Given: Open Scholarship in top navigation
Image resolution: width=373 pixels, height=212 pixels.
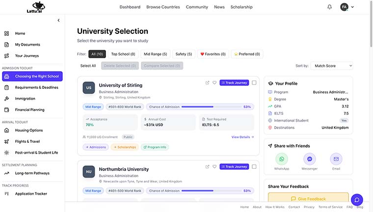Looking at the screenshot, I should 241,7.
